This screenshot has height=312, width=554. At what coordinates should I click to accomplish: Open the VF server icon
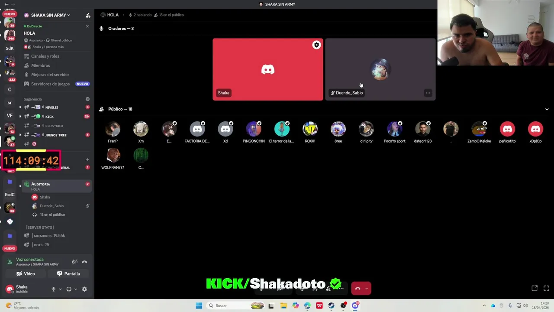pyautogui.click(x=10, y=116)
